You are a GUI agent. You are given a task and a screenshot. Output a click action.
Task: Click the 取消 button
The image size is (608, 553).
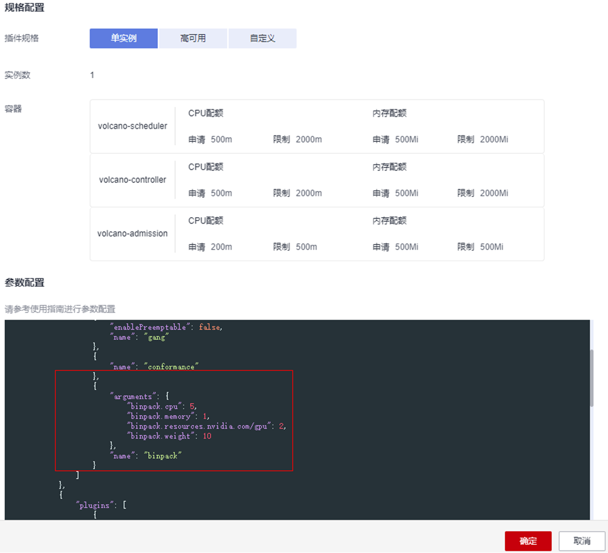[x=582, y=541]
